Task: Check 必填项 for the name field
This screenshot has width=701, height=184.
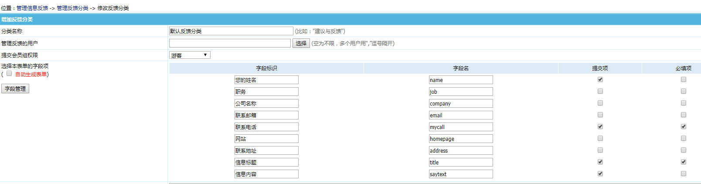Action: (x=684, y=79)
